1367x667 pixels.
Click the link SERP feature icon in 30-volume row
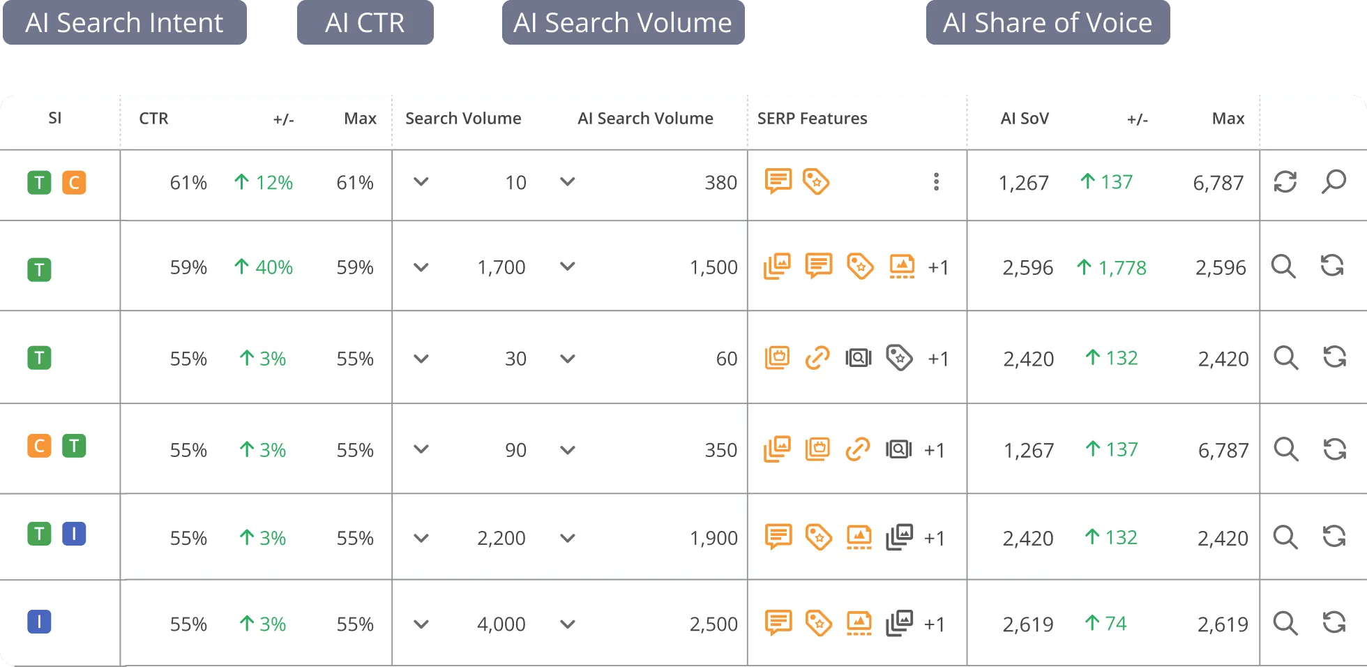click(x=817, y=359)
